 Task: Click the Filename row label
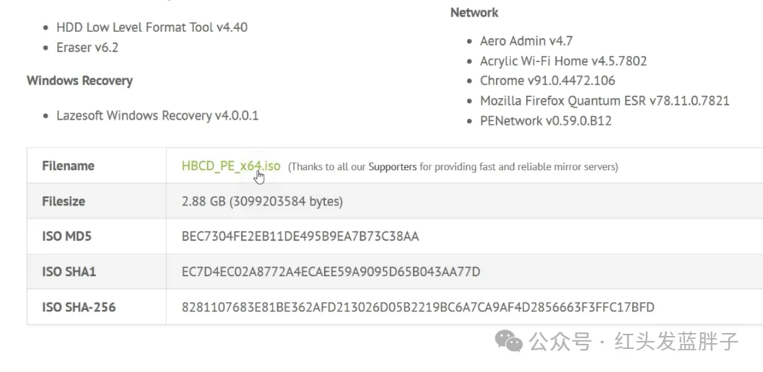click(x=68, y=166)
